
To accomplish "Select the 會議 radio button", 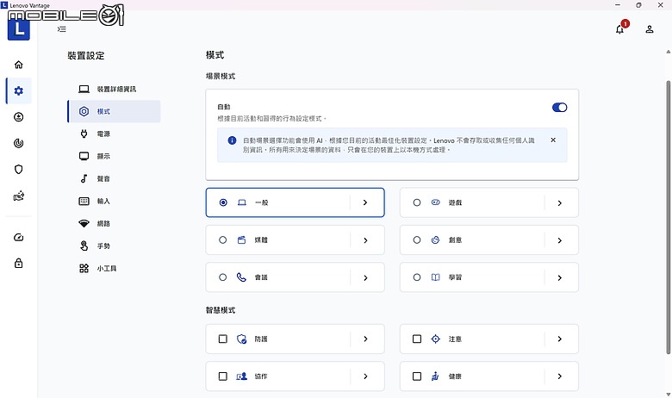I will pyautogui.click(x=223, y=277).
